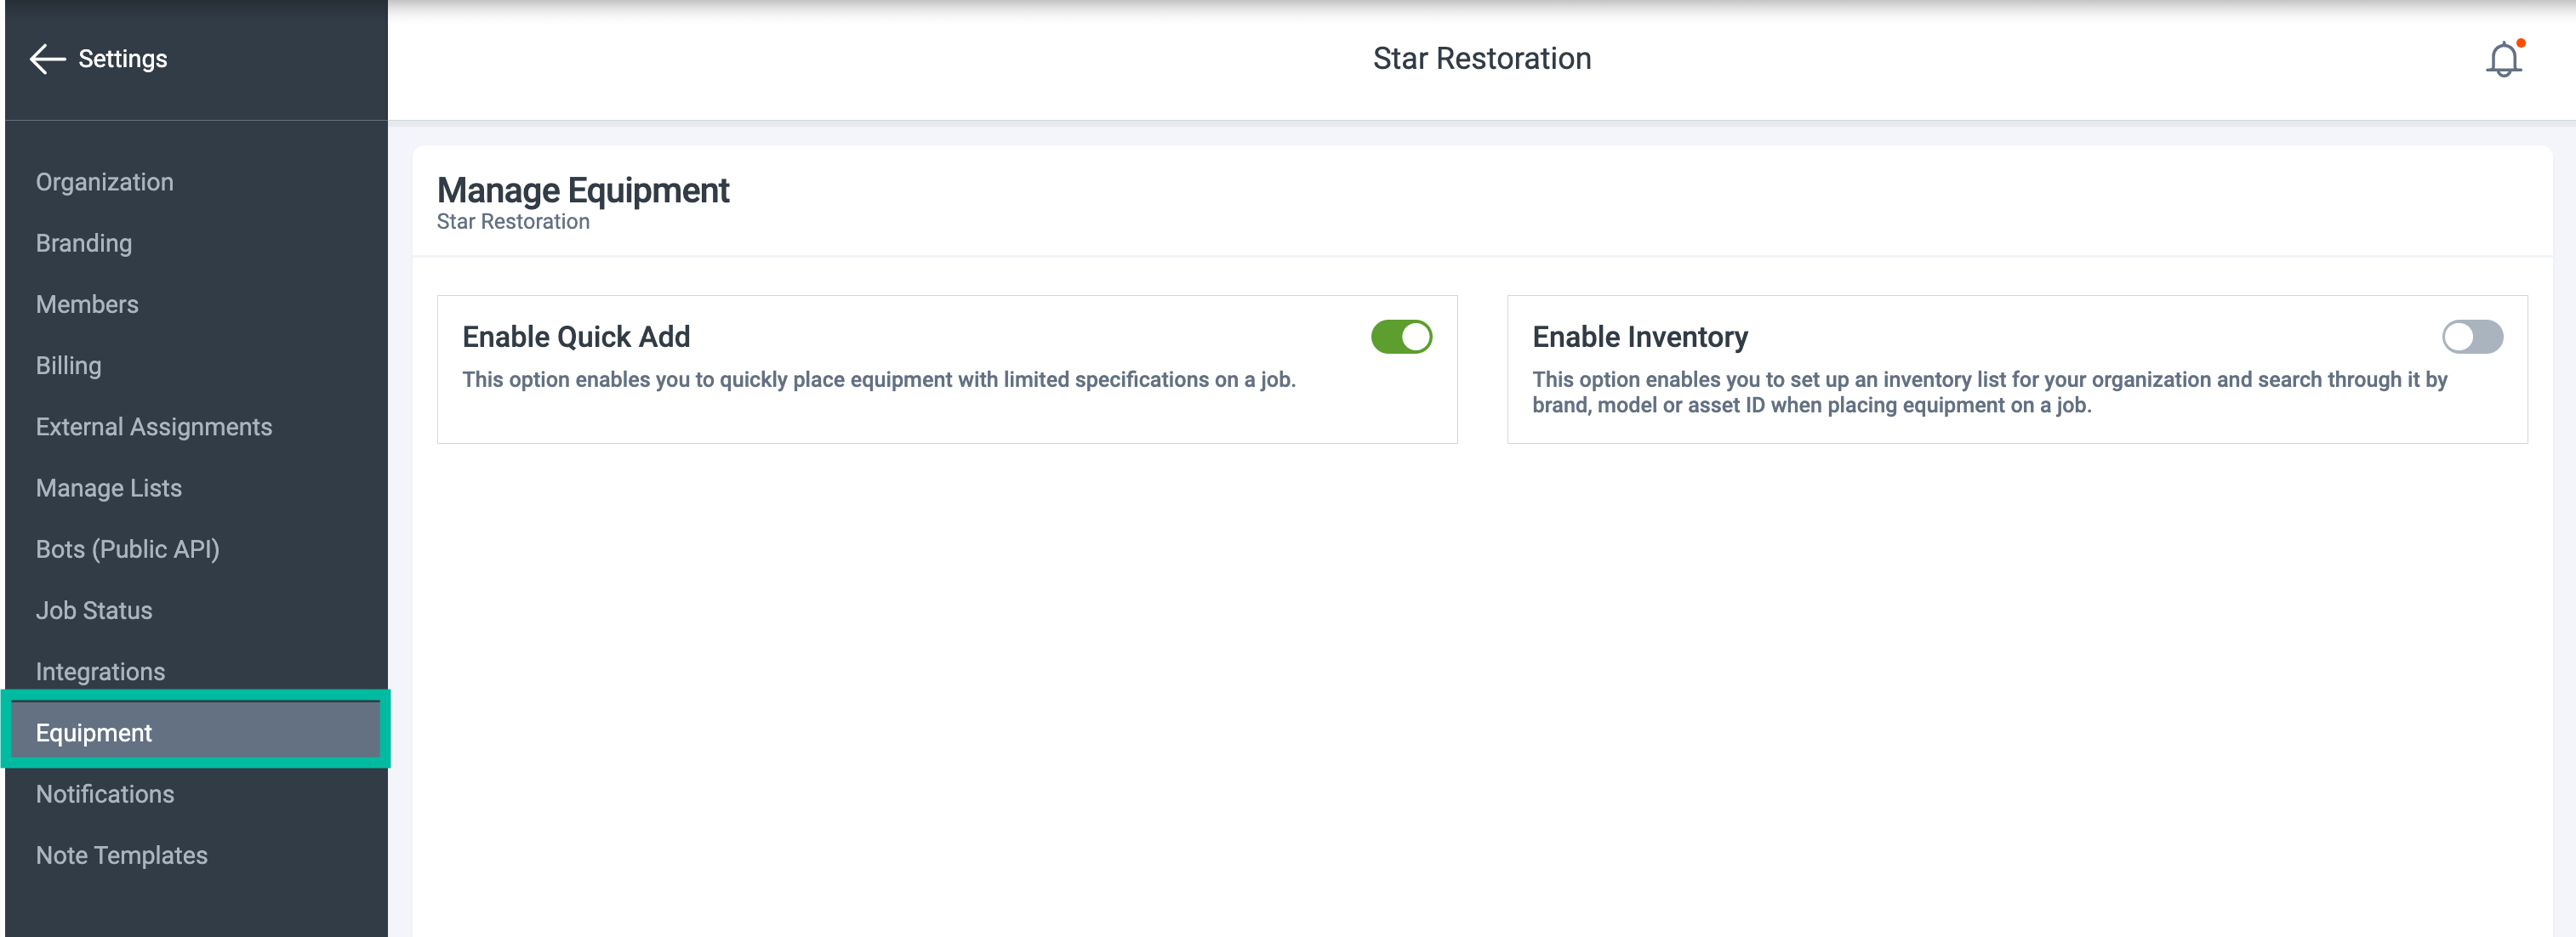Click the Inventory description text
The width and height of the screenshot is (2576, 937).
pos(1989,392)
